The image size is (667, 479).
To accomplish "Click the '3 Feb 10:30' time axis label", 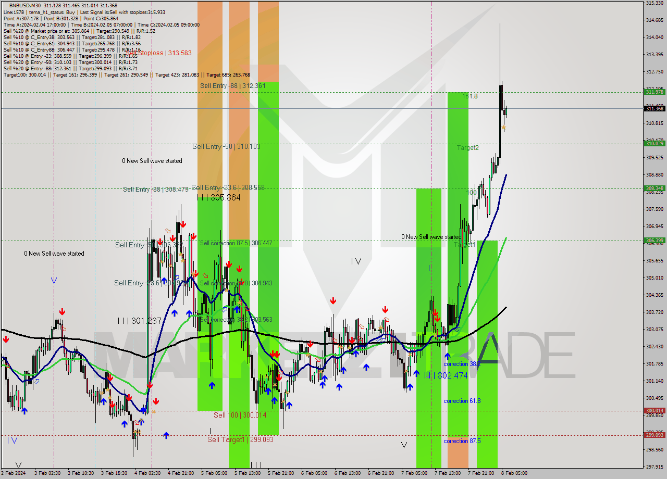I will click(81, 473).
